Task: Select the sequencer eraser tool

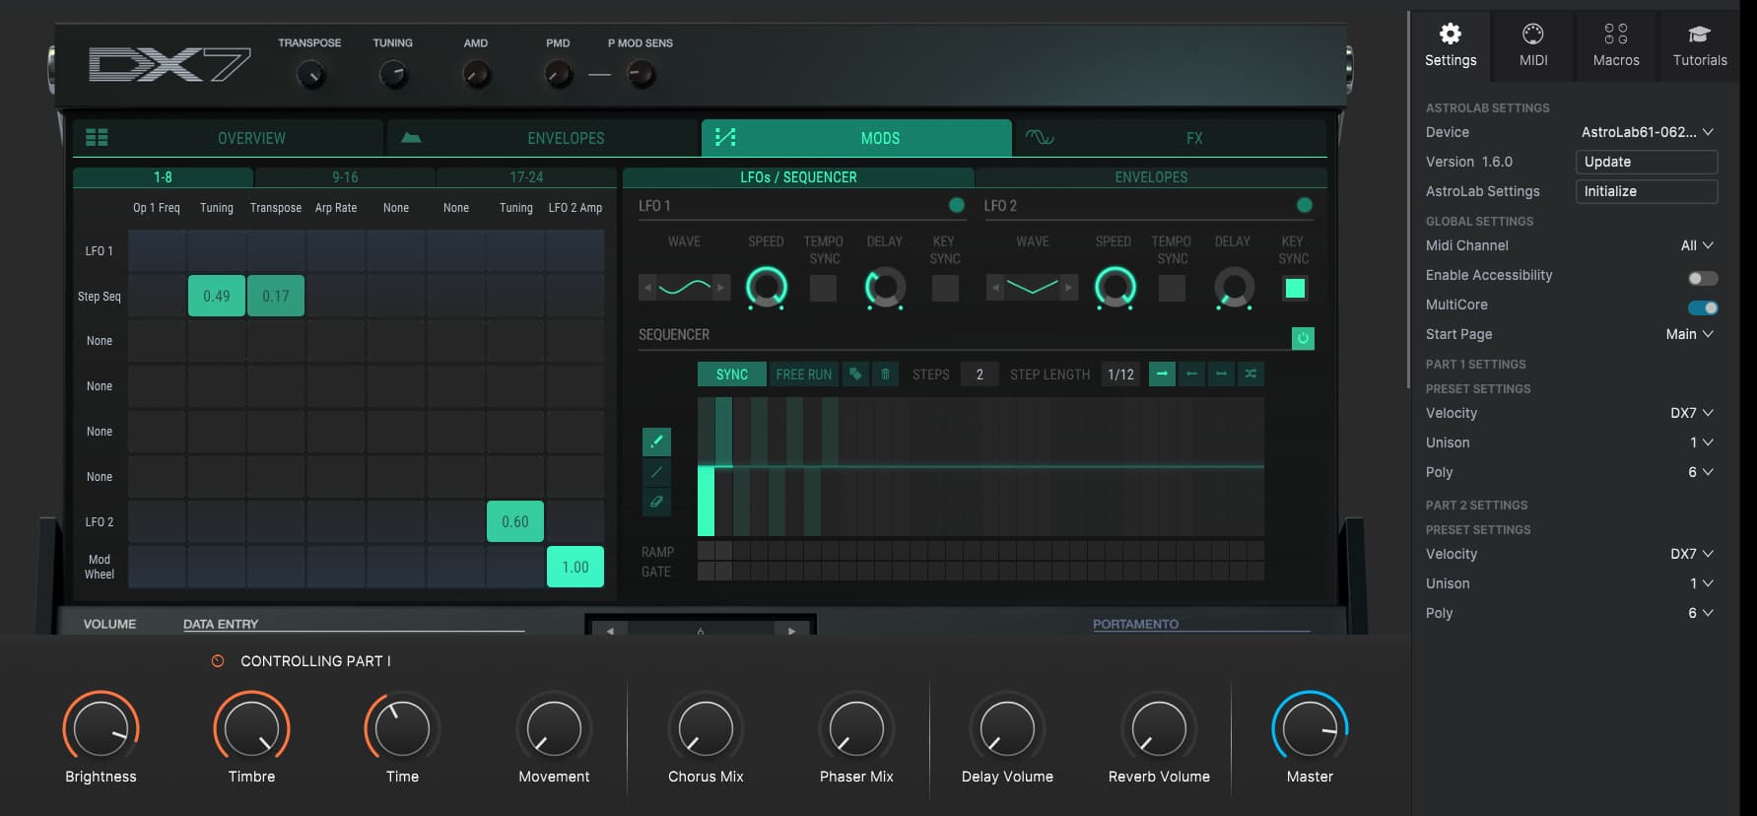Action: (656, 502)
